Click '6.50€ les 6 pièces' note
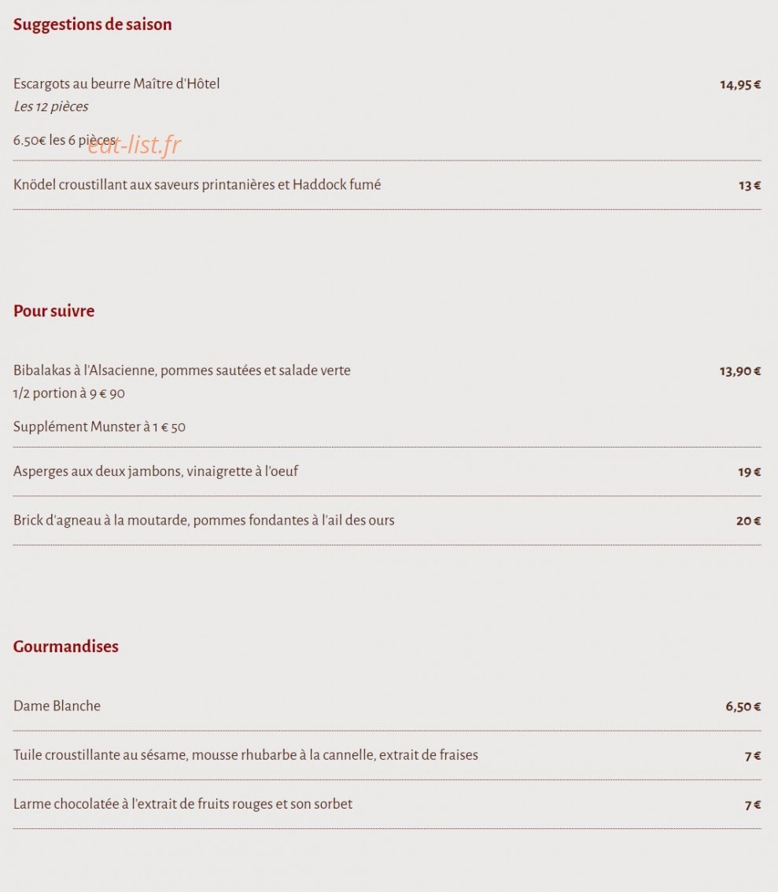This screenshot has height=892, width=778. [65, 140]
